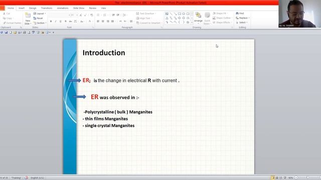Decrease the list indent level
The width and height of the screenshot is (321, 180).
tap(113, 15)
